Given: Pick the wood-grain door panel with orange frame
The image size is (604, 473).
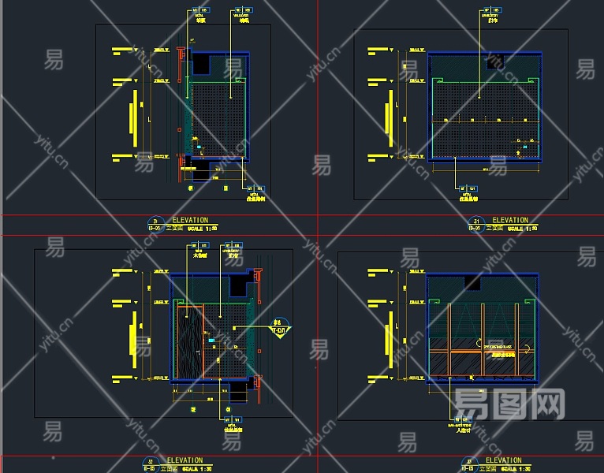Looking at the screenshot, I should [x=190, y=342].
